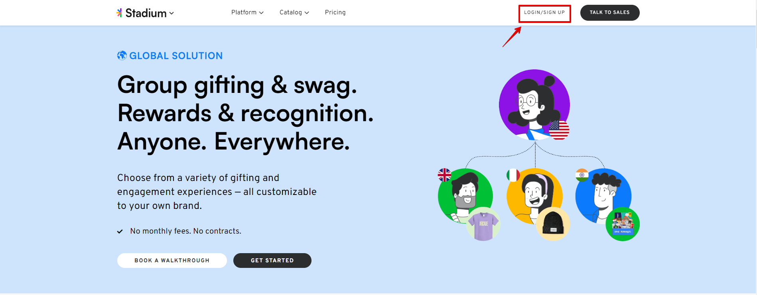
Task: Select the UK flag on the green avatar
Action: point(444,175)
